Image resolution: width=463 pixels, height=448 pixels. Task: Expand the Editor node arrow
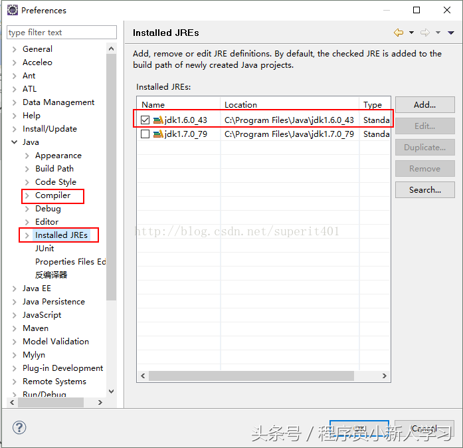pyautogui.click(x=27, y=222)
